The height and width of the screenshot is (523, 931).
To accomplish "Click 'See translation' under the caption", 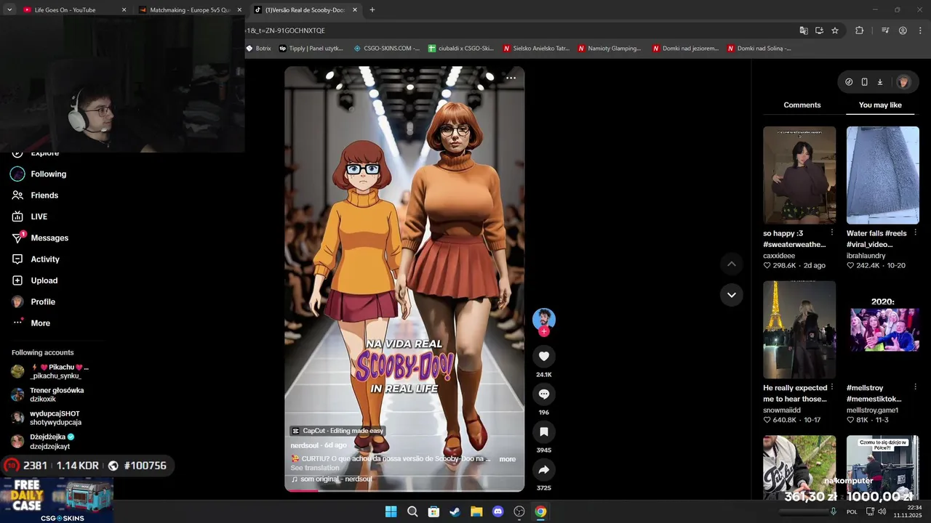I will [x=315, y=468].
